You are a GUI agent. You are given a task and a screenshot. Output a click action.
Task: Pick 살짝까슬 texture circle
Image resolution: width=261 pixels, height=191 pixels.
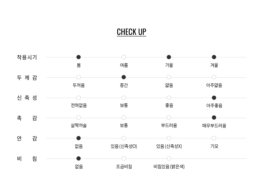pyautogui.click(x=79, y=118)
